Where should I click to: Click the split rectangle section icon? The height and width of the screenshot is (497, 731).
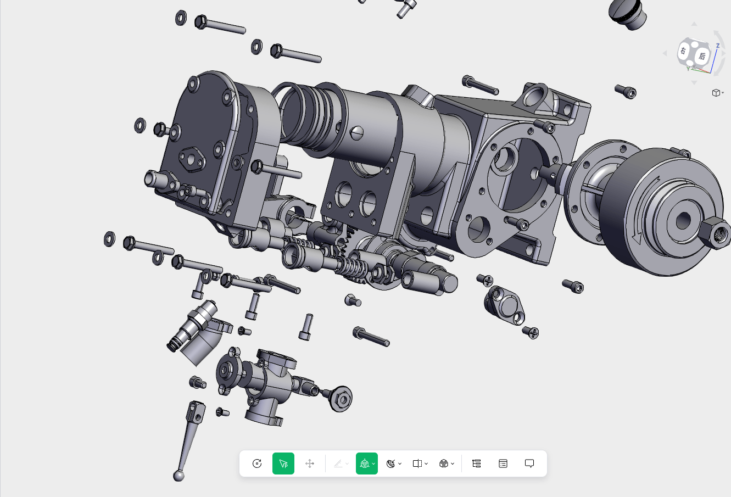pos(417,464)
